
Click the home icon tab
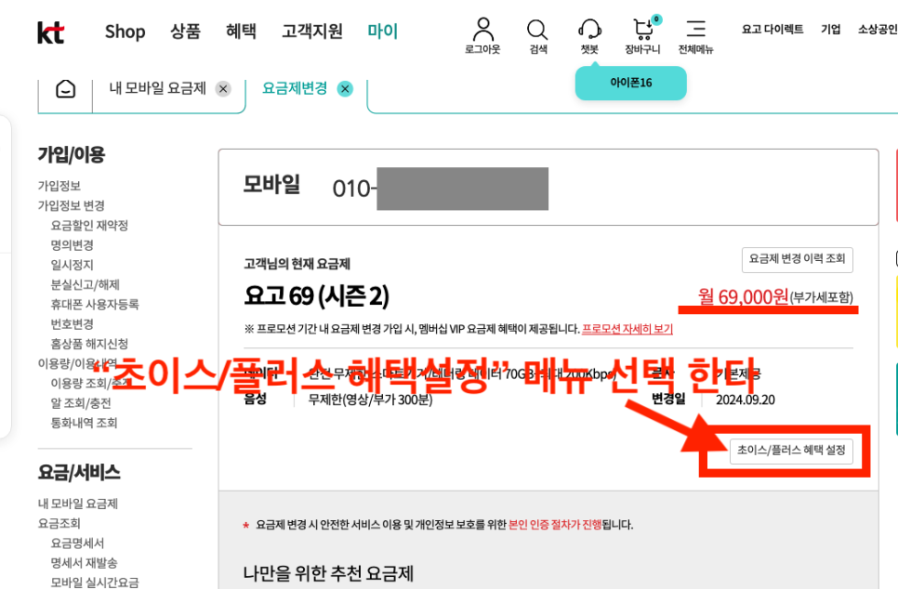[x=65, y=89]
